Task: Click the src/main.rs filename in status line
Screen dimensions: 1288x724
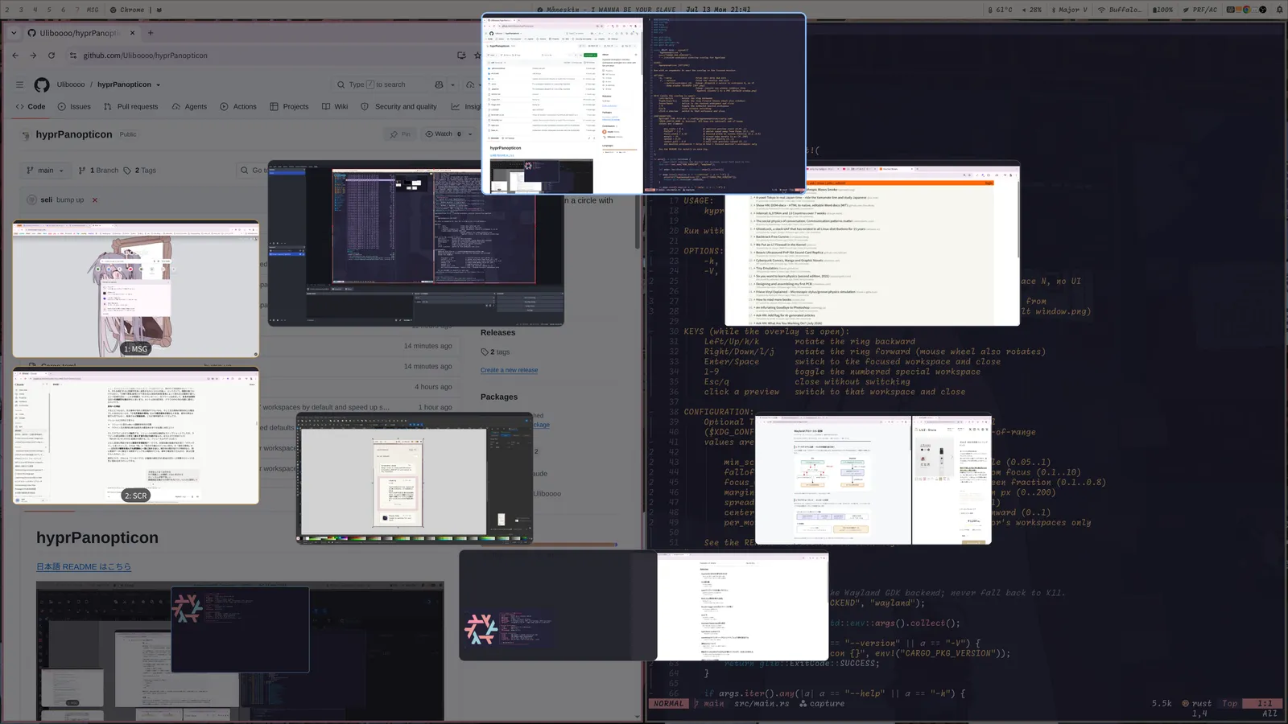Action: point(762,704)
